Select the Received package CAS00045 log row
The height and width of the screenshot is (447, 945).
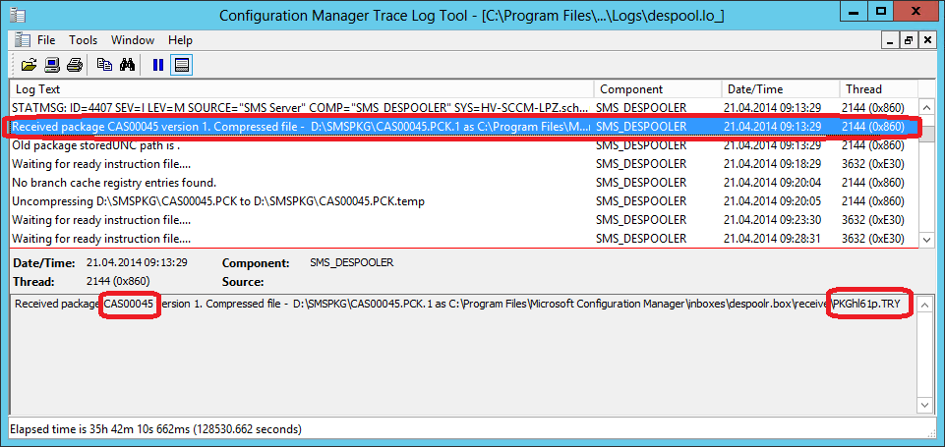click(464, 127)
